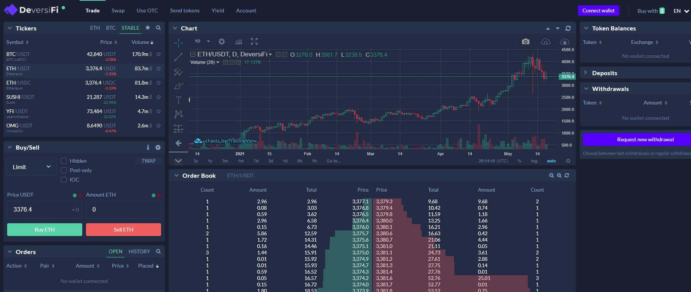The height and width of the screenshot is (292, 691).
Task: Select the crosshair cursor tool
Action: (178, 43)
